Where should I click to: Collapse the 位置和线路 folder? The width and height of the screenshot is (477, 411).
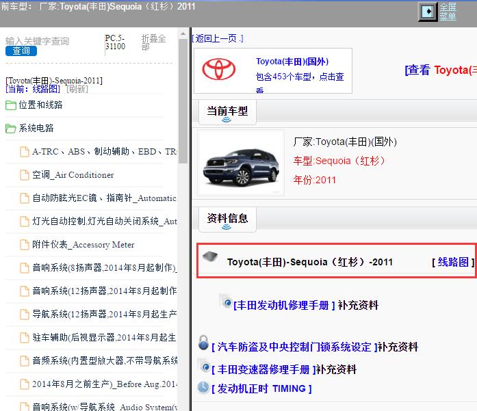[x=34, y=105]
